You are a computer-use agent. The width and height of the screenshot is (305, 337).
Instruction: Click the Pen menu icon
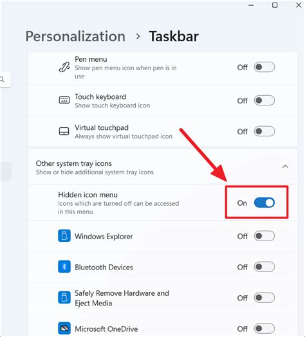(x=64, y=68)
